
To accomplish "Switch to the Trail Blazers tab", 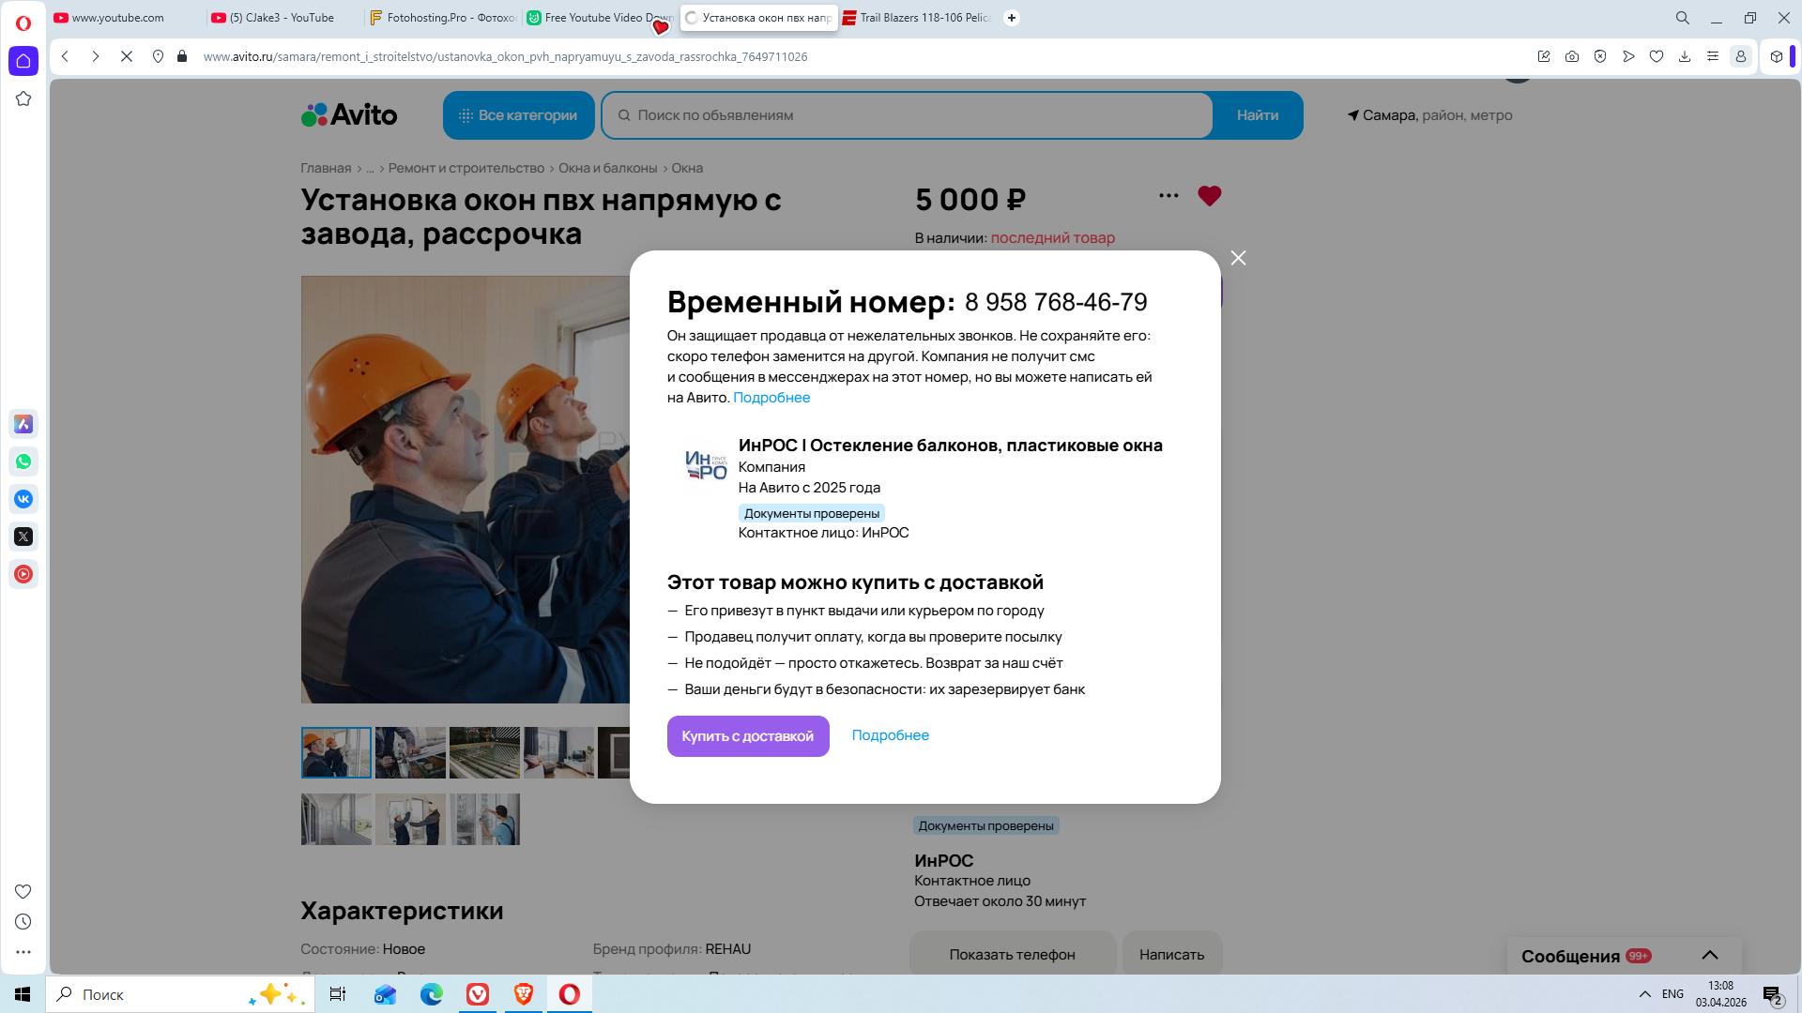I will pyautogui.click(x=916, y=18).
